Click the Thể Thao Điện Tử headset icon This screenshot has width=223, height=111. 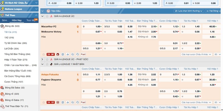(x=3, y=106)
